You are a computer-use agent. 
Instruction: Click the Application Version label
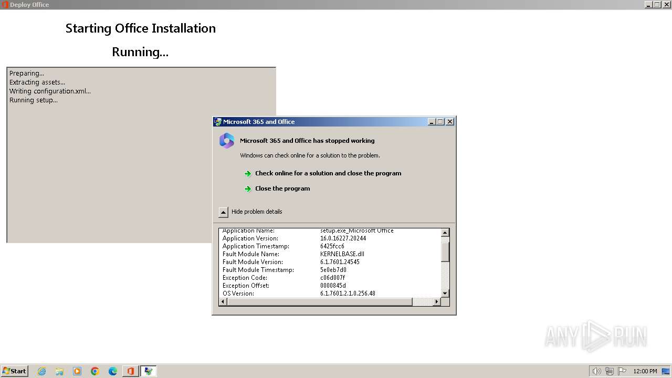tap(250, 238)
